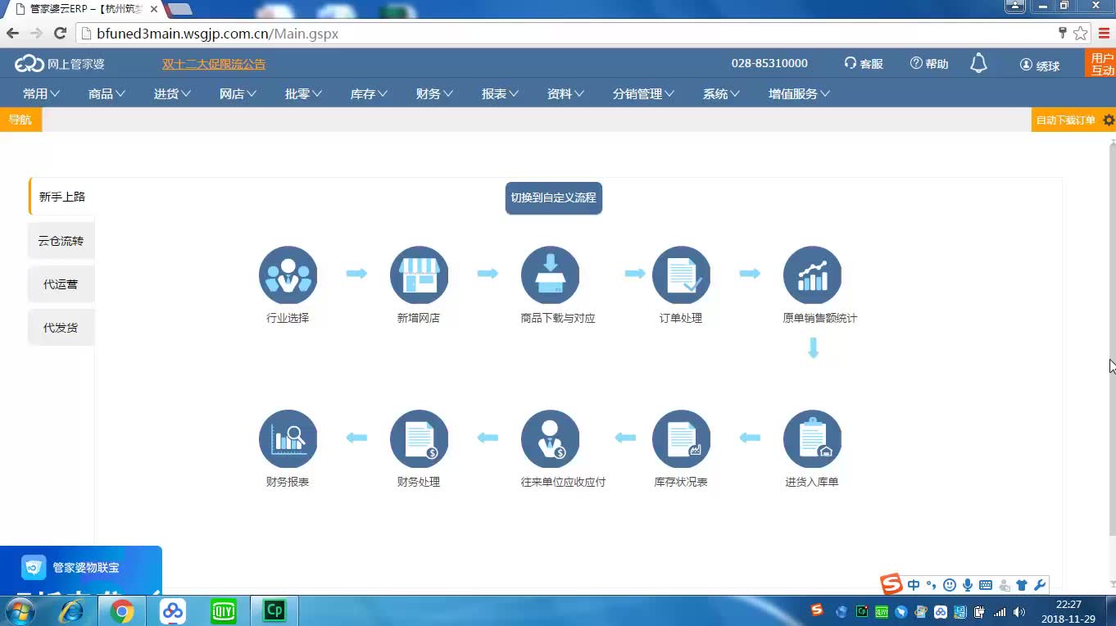Click the 自动下载订单 button
Viewport: 1116px width, 626px height.
[x=1065, y=120]
